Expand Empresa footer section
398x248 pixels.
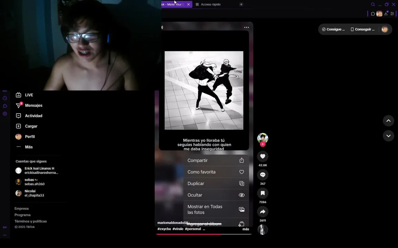click(x=22, y=209)
